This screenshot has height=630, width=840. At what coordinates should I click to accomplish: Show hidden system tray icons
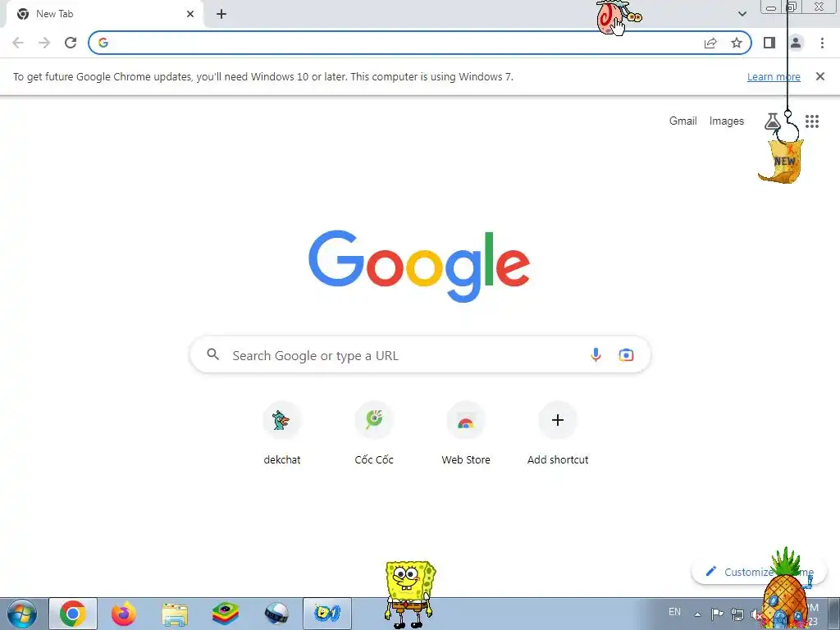tap(697, 614)
